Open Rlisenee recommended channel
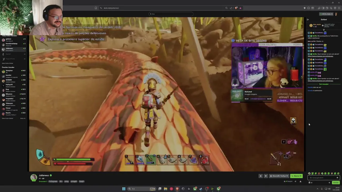Image resolution: width=342 pixels, height=192 pixels. point(13,95)
